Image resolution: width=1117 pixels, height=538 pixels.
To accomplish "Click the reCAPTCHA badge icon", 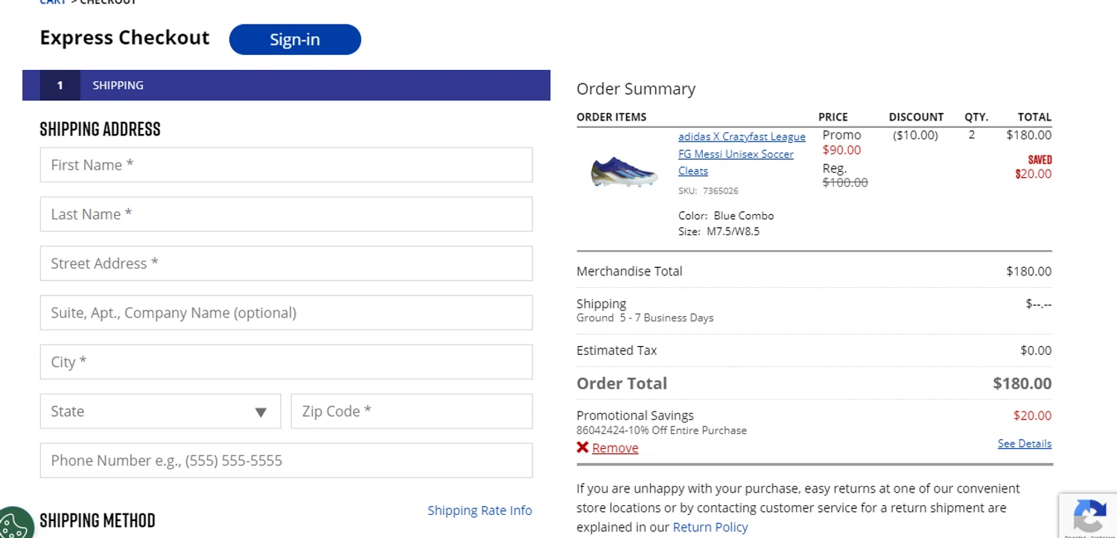I will point(1089,516).
